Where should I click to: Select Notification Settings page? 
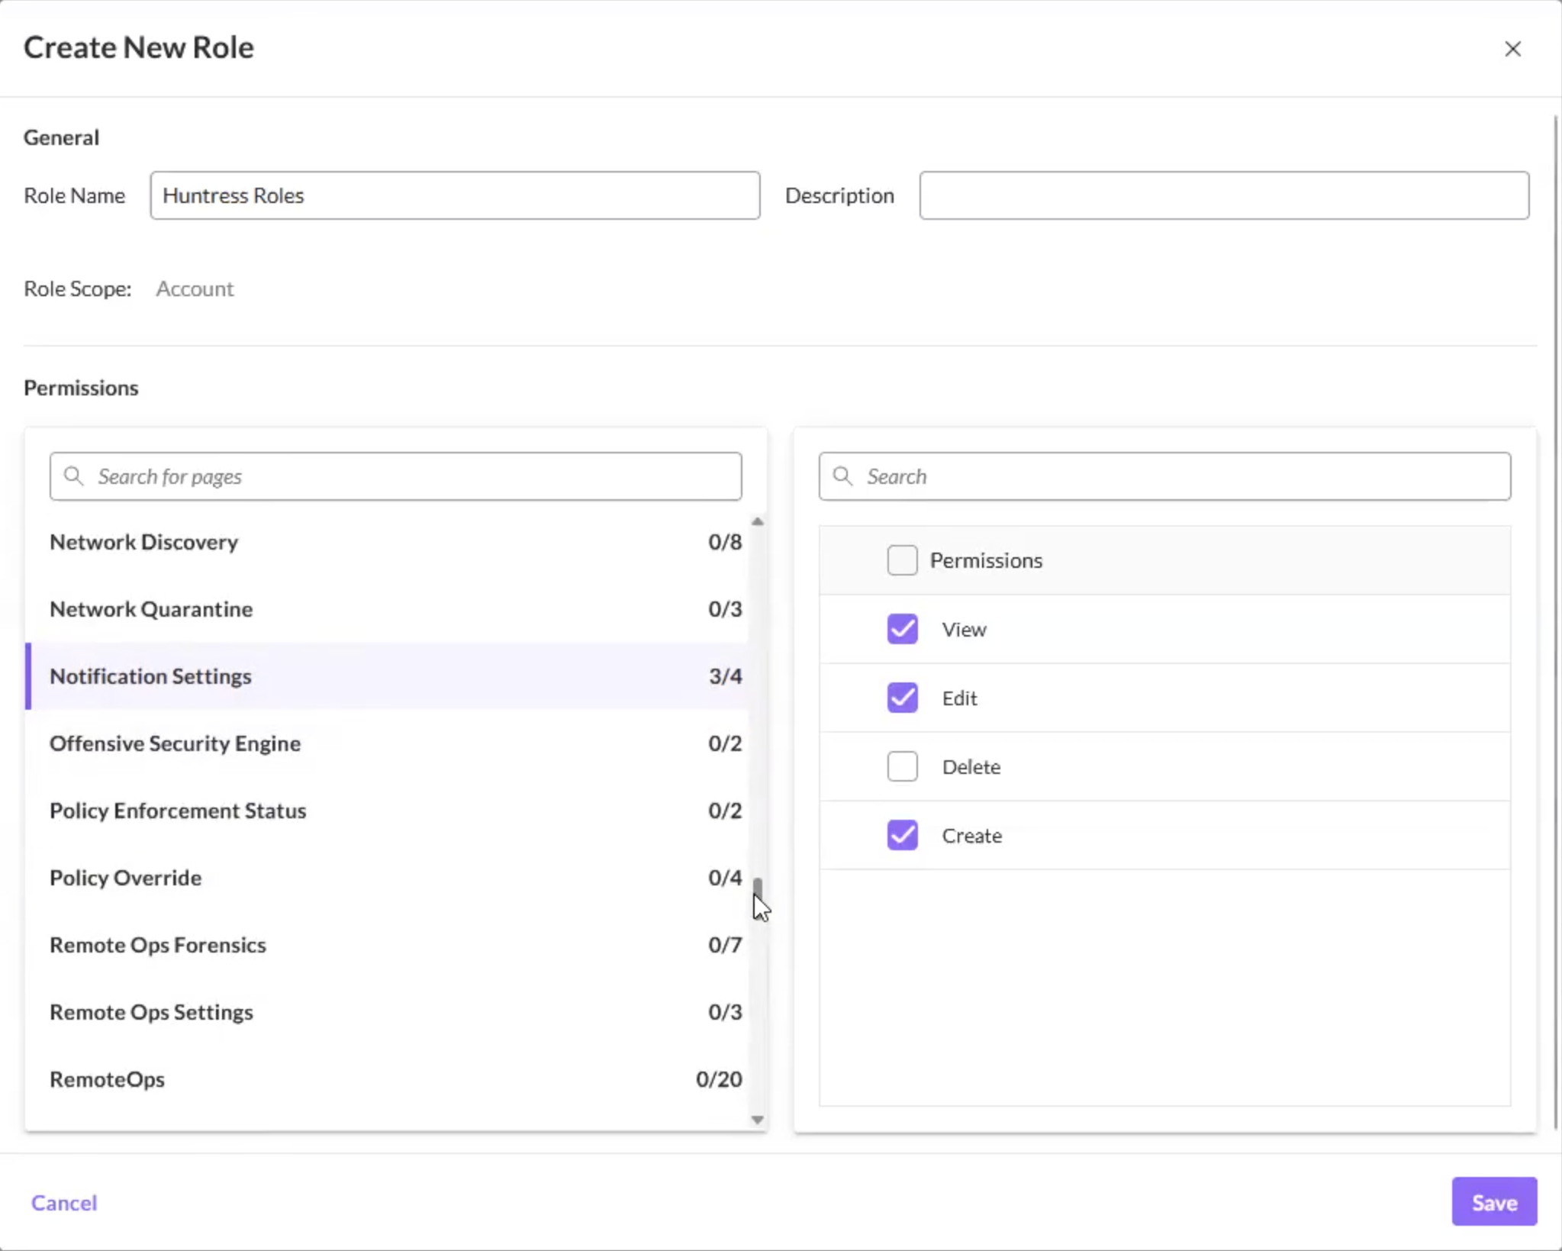387,676
